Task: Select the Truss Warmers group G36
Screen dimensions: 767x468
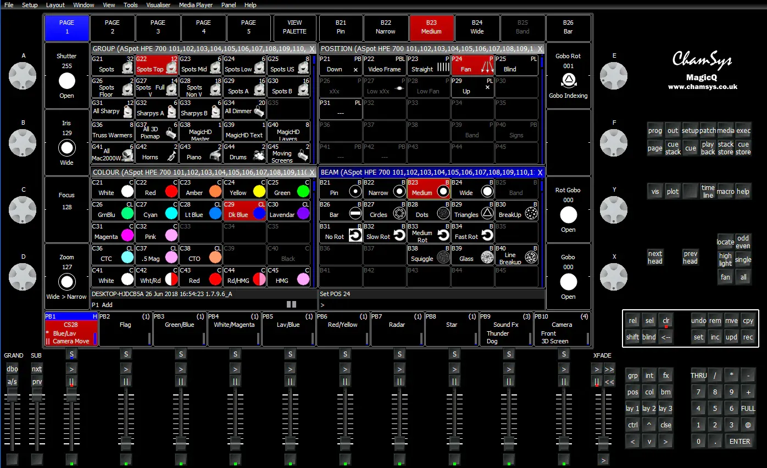Action: pyautogui.click(x=113, y=131)
